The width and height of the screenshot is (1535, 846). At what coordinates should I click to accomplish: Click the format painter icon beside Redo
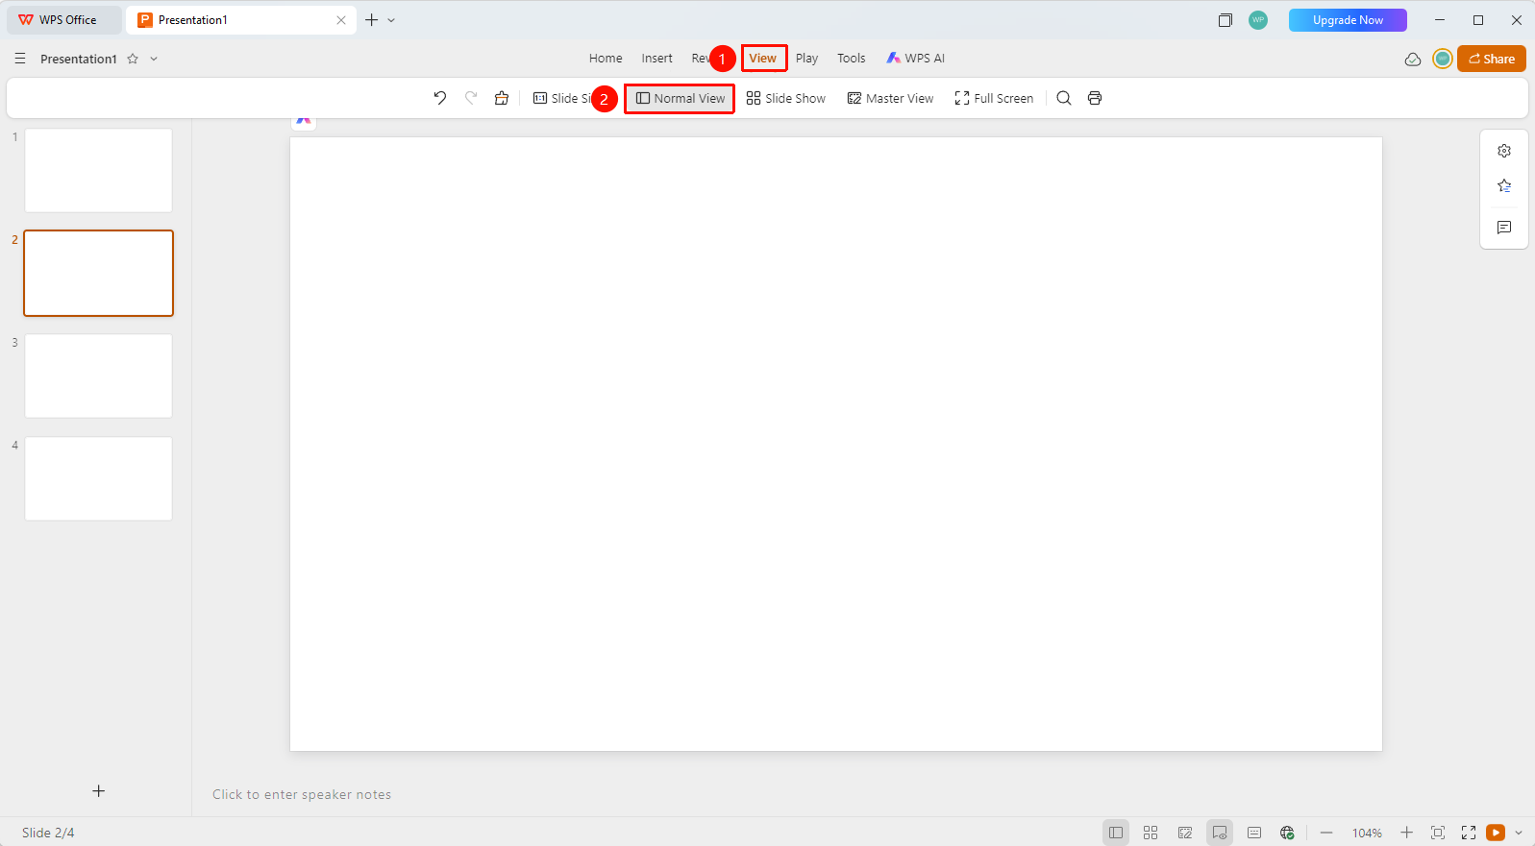pyautogui.click(x=502, y=98)
